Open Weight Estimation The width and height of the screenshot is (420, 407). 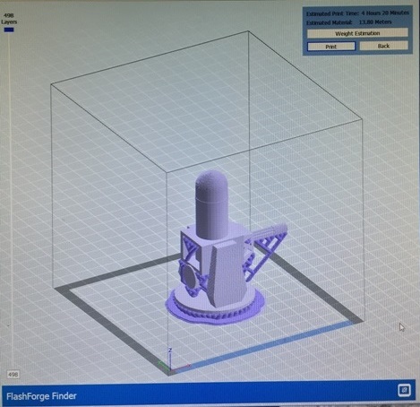pos(357,33)
